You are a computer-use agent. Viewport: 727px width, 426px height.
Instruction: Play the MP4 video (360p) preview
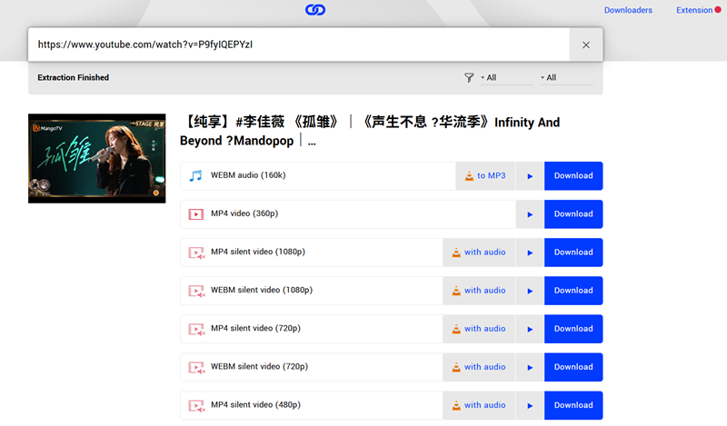(x=530, y=214)
